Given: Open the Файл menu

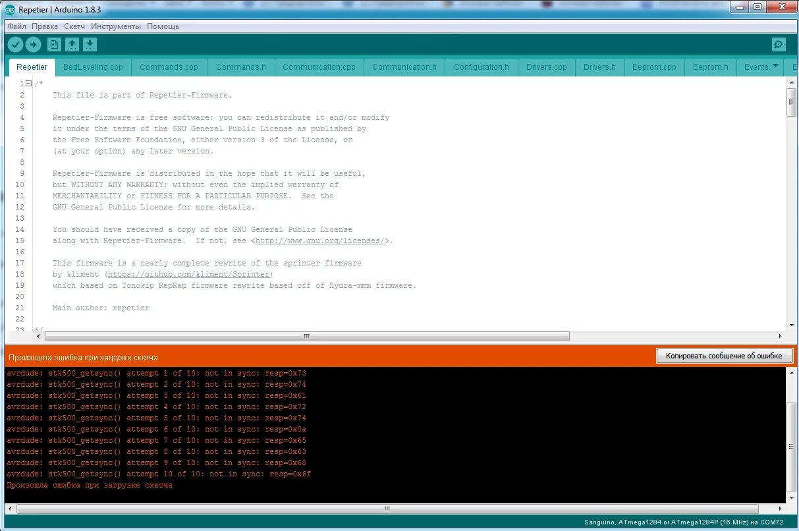Looking at the screenshot, I should click(17, 26).
